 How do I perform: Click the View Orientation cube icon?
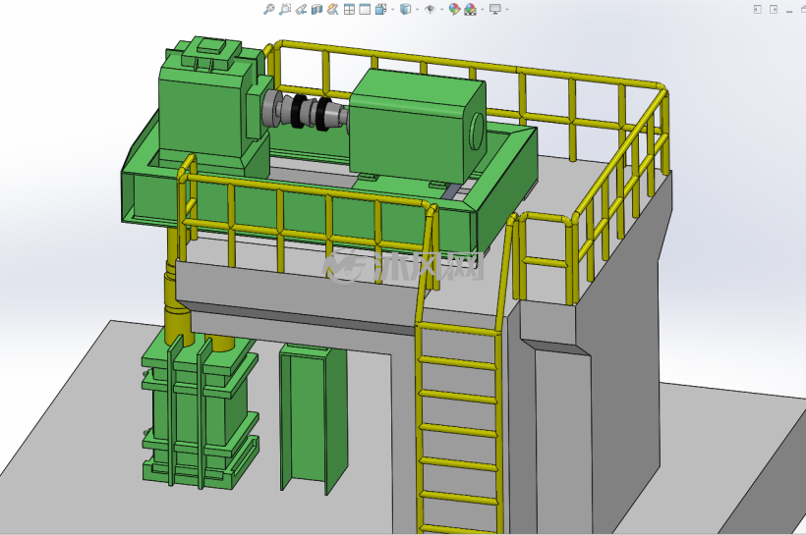pos(381,9)
